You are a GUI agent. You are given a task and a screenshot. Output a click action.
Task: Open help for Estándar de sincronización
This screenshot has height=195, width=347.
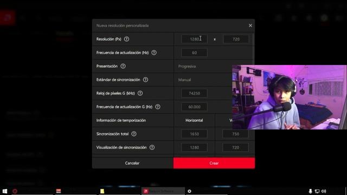point(145,80)
